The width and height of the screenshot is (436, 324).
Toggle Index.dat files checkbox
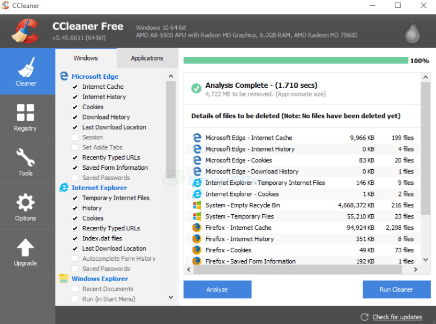tap(76, 238)
